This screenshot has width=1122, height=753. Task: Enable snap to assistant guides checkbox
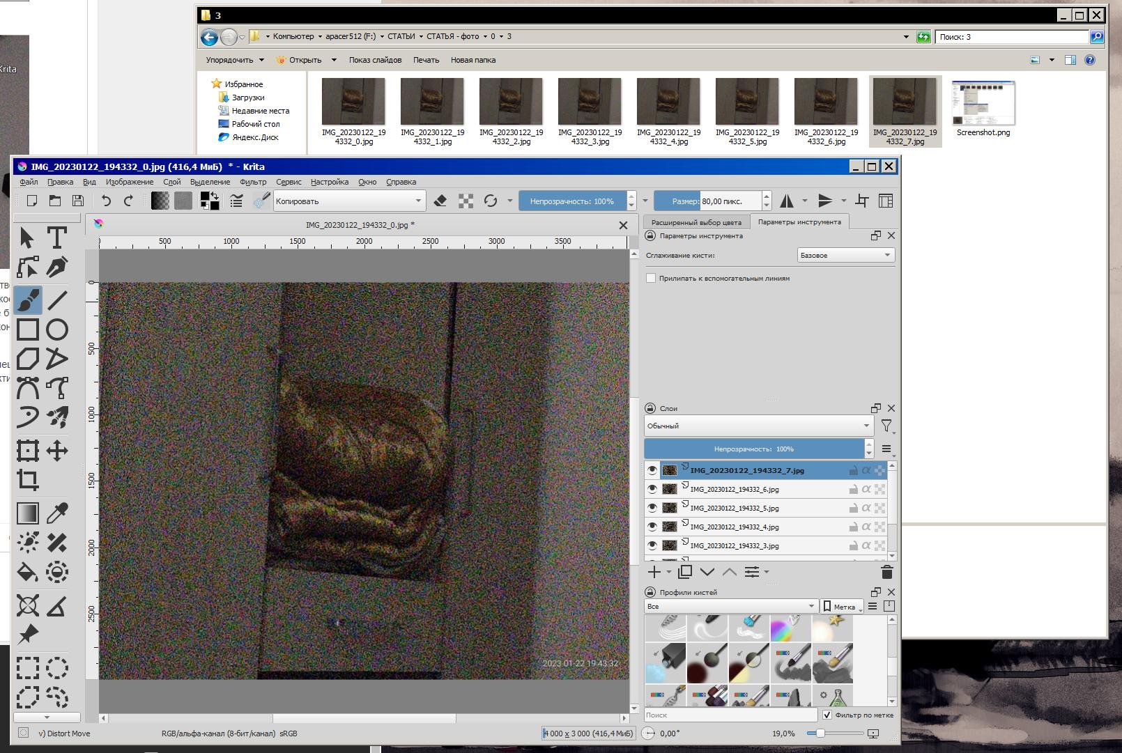[651, 278]
